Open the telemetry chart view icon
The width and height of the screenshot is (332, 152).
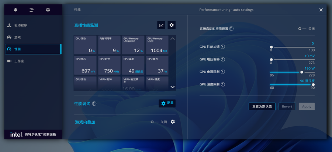tap(161, 25)
